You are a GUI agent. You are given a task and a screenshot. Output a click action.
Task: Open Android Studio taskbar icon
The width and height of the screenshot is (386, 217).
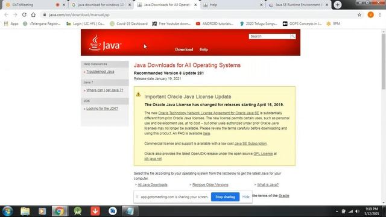pos(78,211)
